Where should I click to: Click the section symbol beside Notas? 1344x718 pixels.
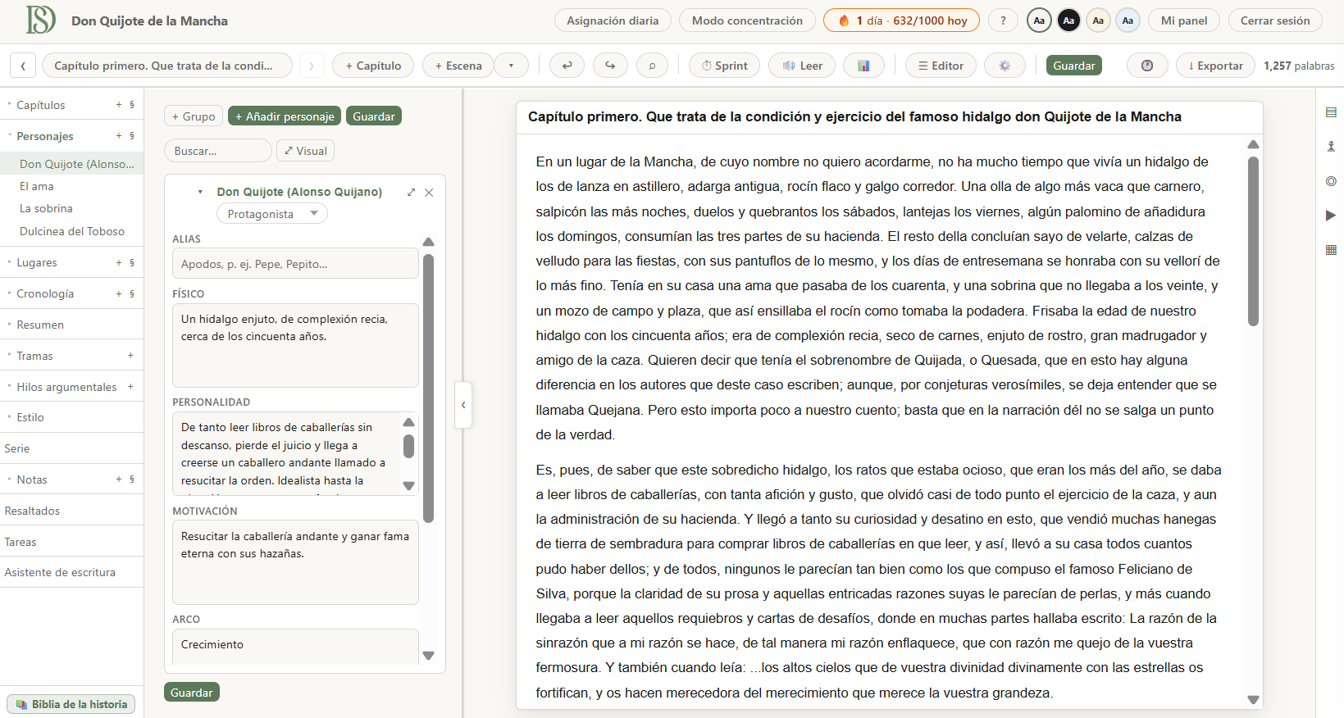coord(132,479)
